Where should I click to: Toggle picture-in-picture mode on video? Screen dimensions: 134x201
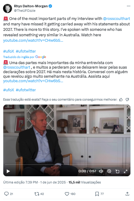[x=117, y=171]
